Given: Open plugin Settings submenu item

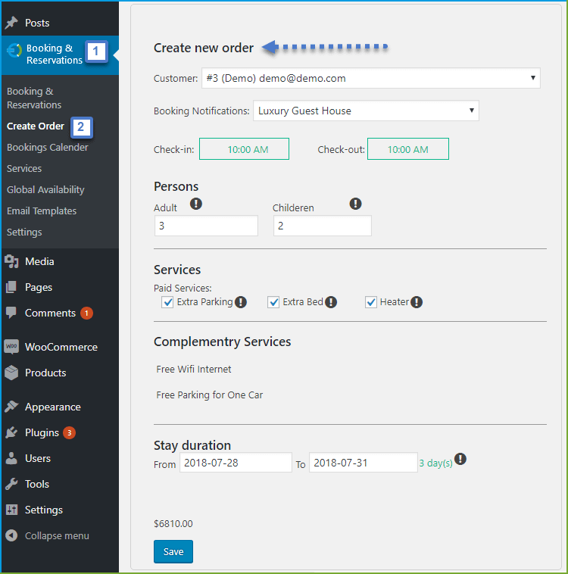Looking at the screenshot, I should pyautogui.click(x=24, y=232).
